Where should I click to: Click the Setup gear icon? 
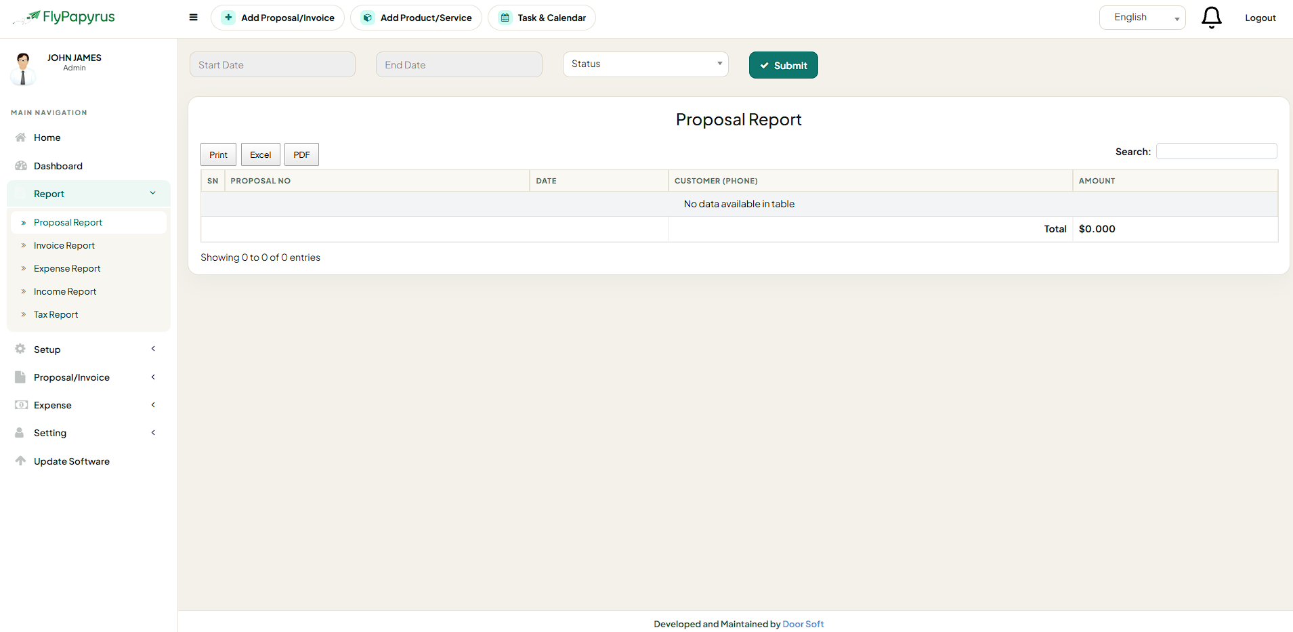[20, 349]
